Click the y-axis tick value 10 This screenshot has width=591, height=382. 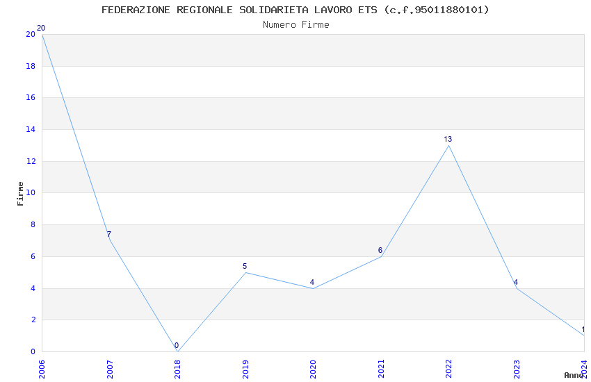pyautogui.click(x=31, y=192)
